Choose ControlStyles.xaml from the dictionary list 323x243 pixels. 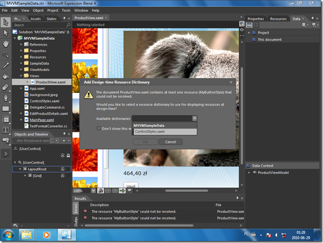pyautogui.click(x=150, y=132)
